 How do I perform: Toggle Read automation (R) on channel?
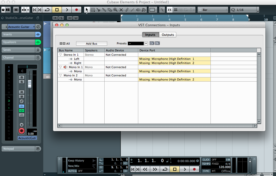tap(22, 92)
